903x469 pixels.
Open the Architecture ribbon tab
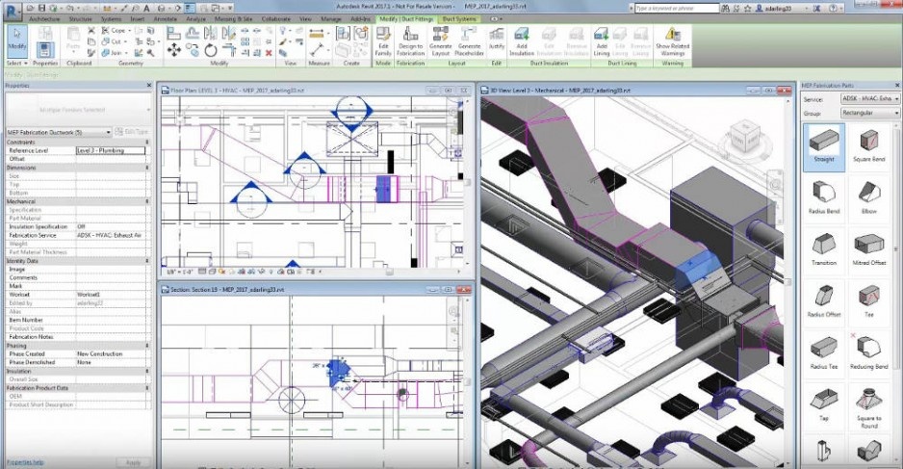[45, 19]
